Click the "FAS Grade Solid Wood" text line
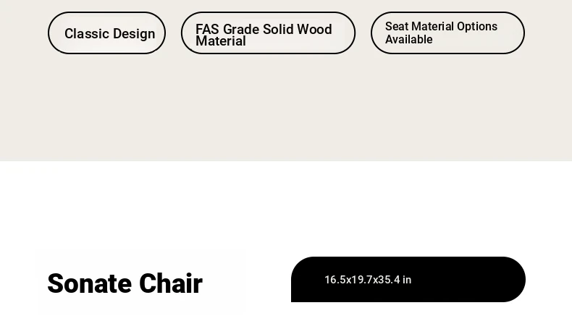The height and width of the screenshot is (334, 572). 264,29
